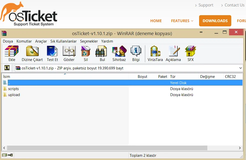Sort by Değişme column header
This screenshot has height=160, width=246.
[211, 76]
